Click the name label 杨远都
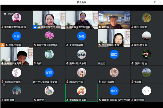Viewport: 163px width, 108px height. tap(138, 82)
